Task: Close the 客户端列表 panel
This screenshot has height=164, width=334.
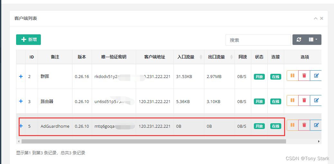Action: (322, 19)
